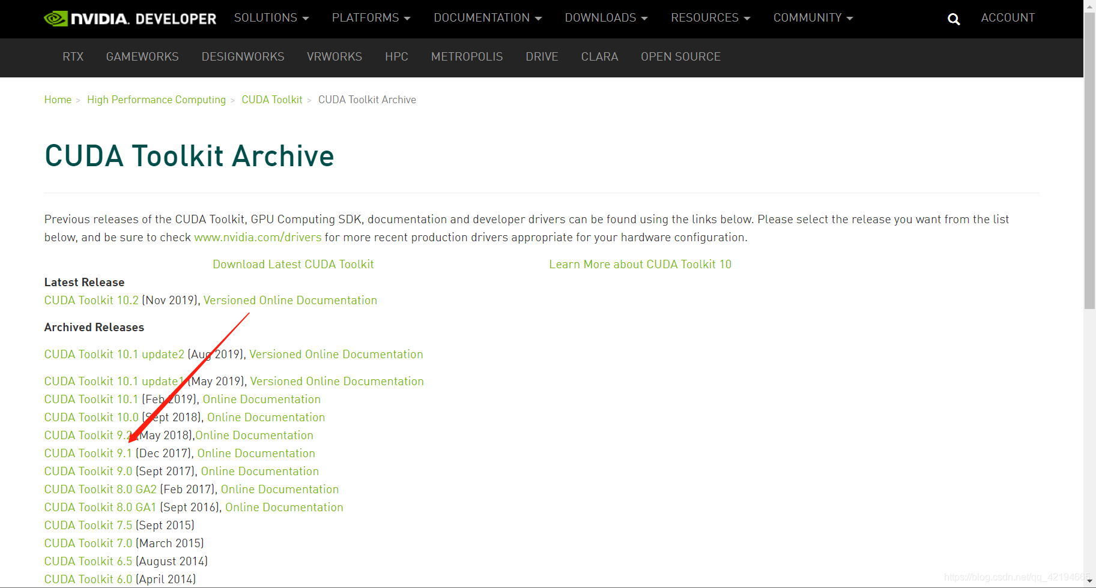
Task: Select the DESIGNWORKS menu item
Action: tap(243, 56)
